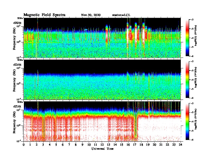Click the "-3" tick on dD/dt color scale
The image size is (215, 166).
pyautogui.click(x=192, y=71)
